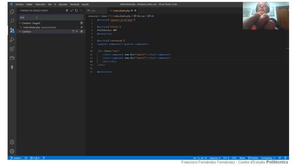Viewport: 296px width, 166px height.
Task: Discard all changes in Cambios row
Action: 73,31
